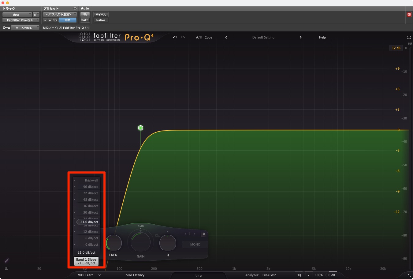Click the copy settings icon near 比較
Image resolution: width=413 pixels, height=279 pixels.
pyautogui.click(x=55, y=20)
